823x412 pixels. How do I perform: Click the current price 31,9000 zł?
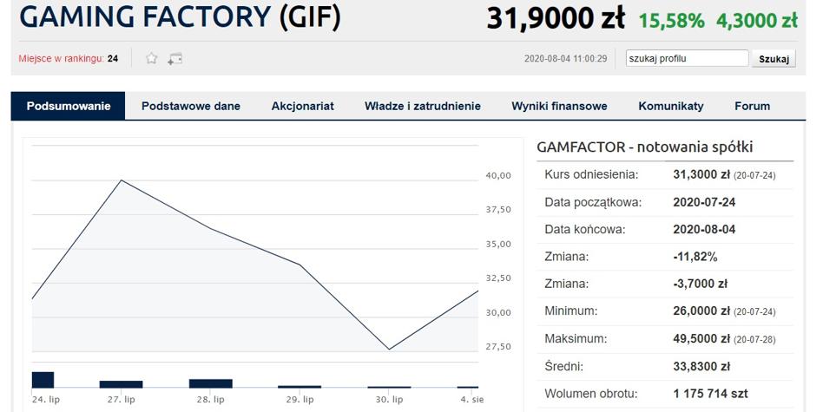point(556,19)
